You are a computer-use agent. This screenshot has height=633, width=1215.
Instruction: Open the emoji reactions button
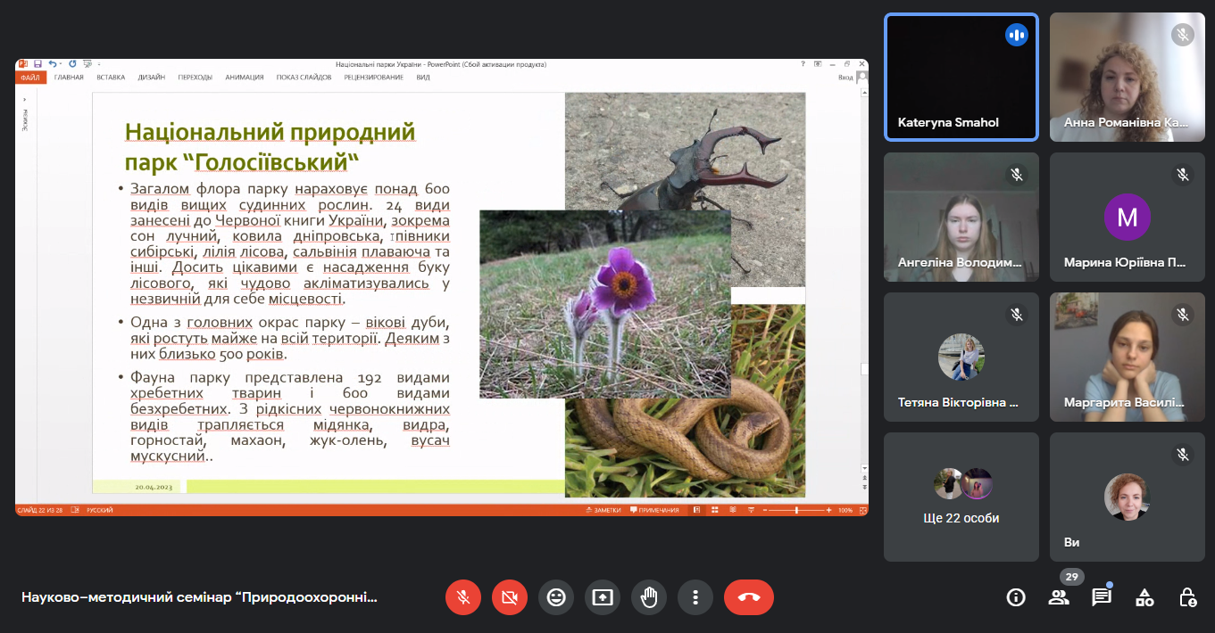(x=556, y=597)
